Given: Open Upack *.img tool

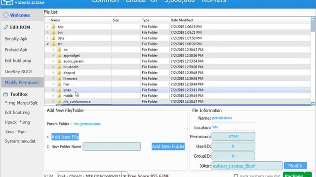Looking at the screenshot, I should point(17,122).
